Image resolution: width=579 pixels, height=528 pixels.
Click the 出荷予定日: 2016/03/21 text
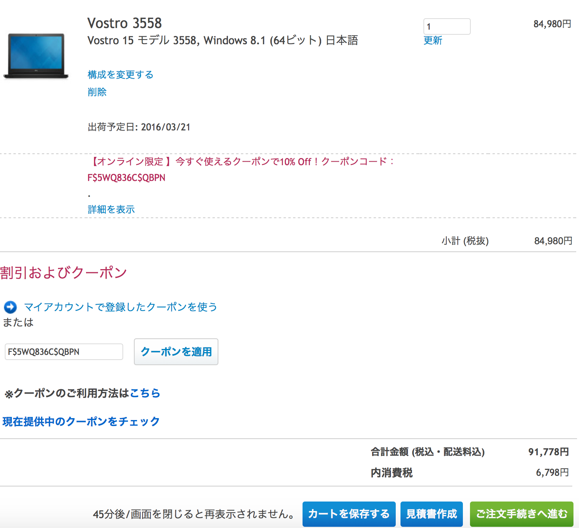tap(139, 127)
